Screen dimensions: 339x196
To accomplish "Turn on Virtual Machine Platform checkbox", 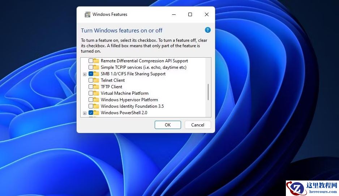I will (91, 93).
